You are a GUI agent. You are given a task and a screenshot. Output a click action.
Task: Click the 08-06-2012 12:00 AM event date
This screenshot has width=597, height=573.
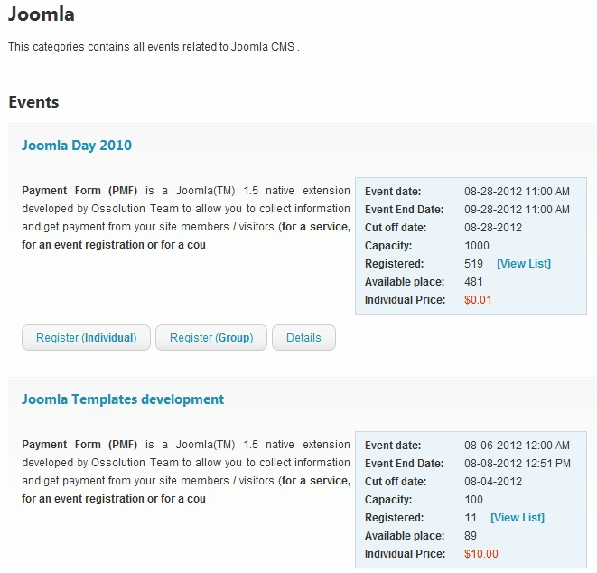517,446
